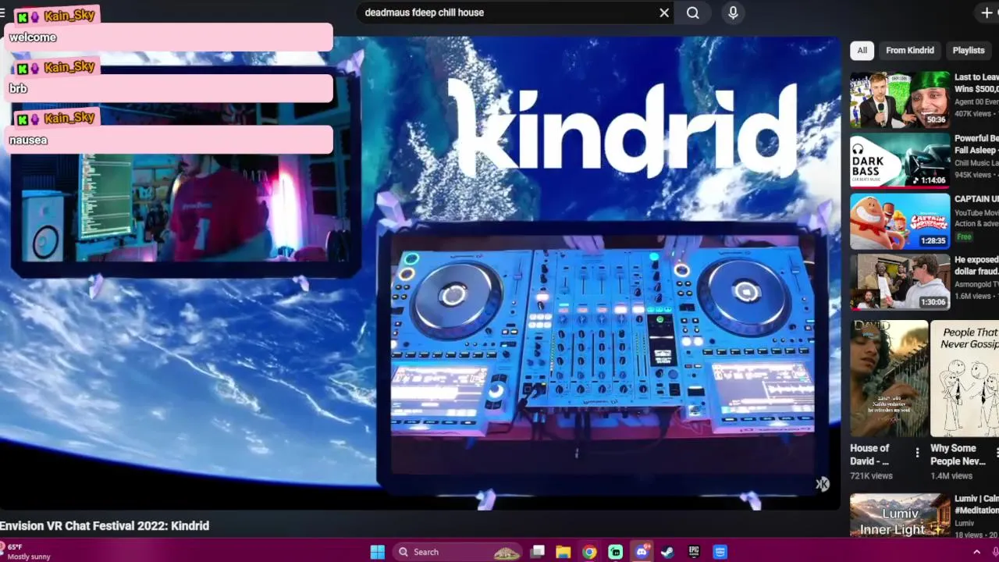Open Discord from the taskbar

pyautogui.click(x=642, y=552)
